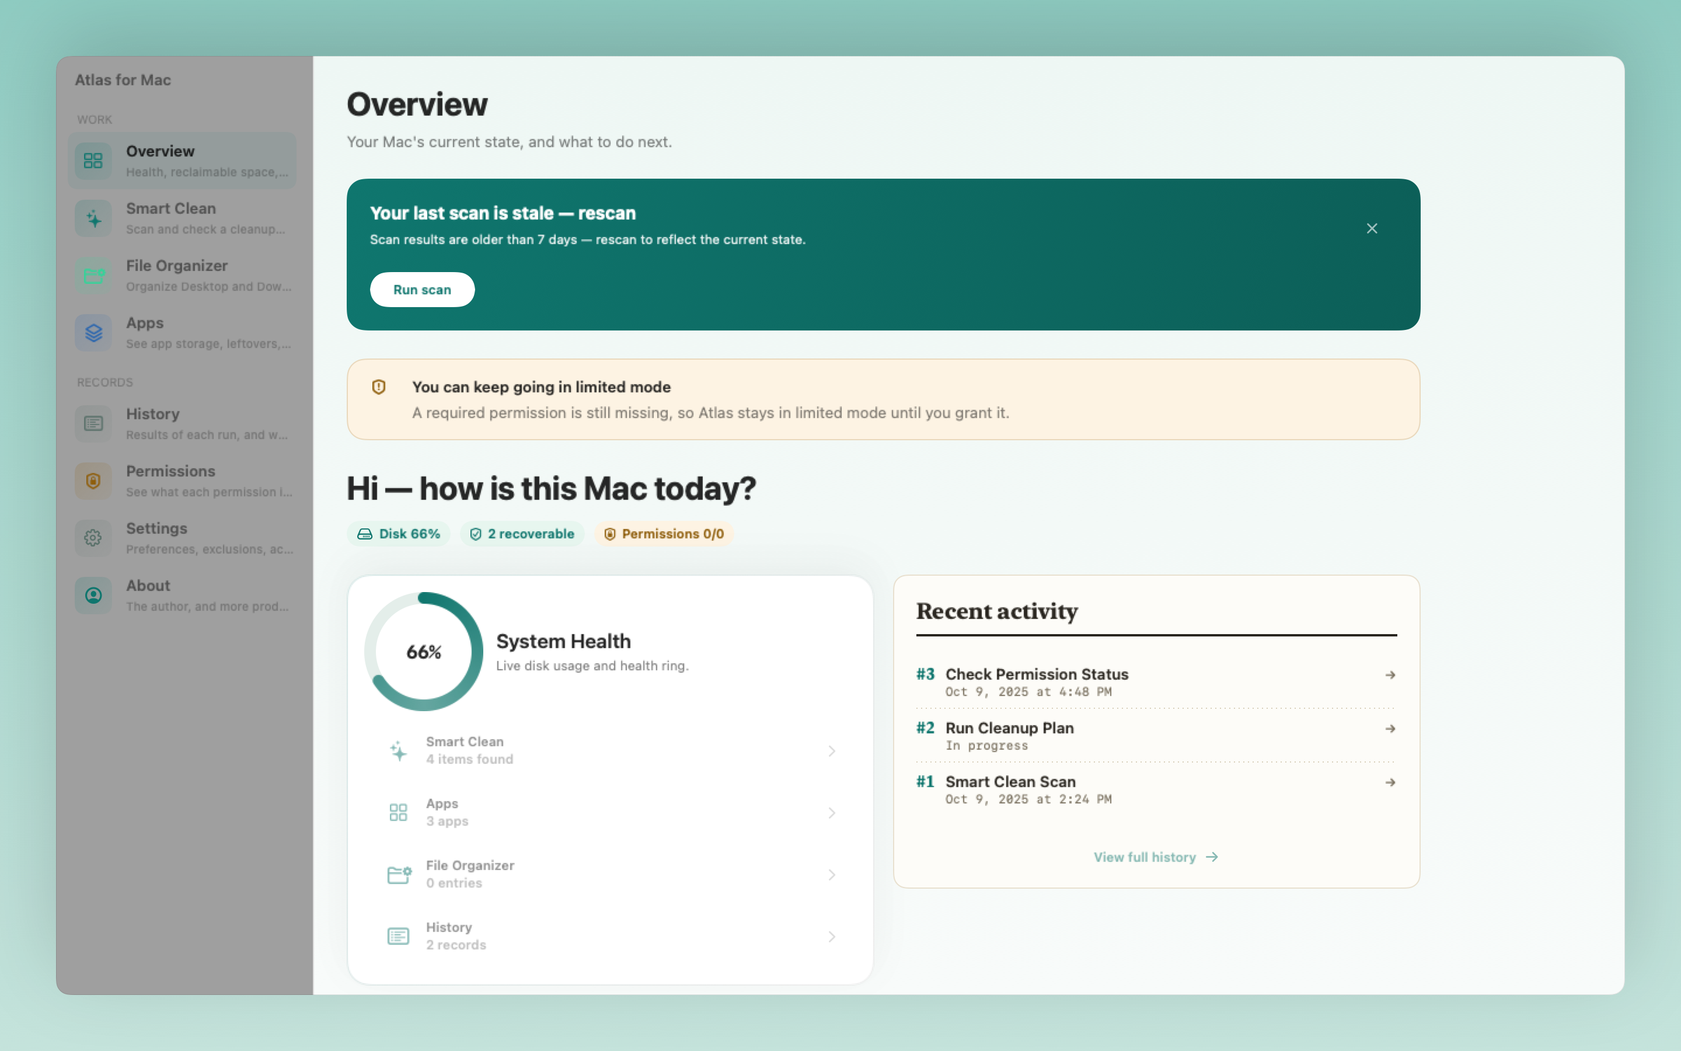Click the disk icon in Disk 66% chip

pos(365,534)
